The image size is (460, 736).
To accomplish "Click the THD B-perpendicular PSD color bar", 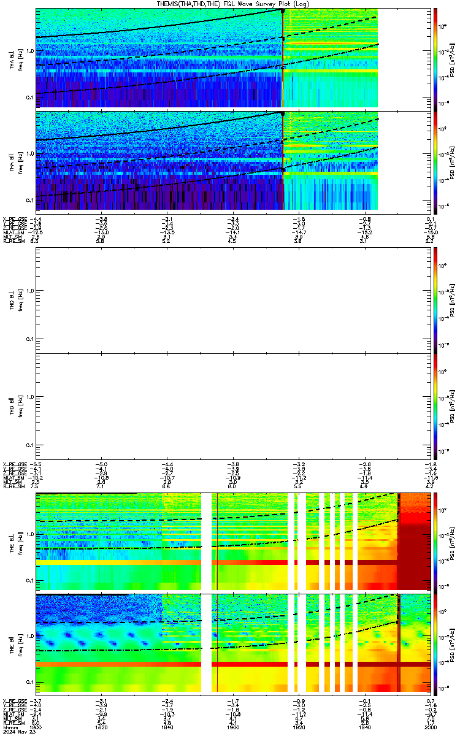I will [x=436, y=299].
